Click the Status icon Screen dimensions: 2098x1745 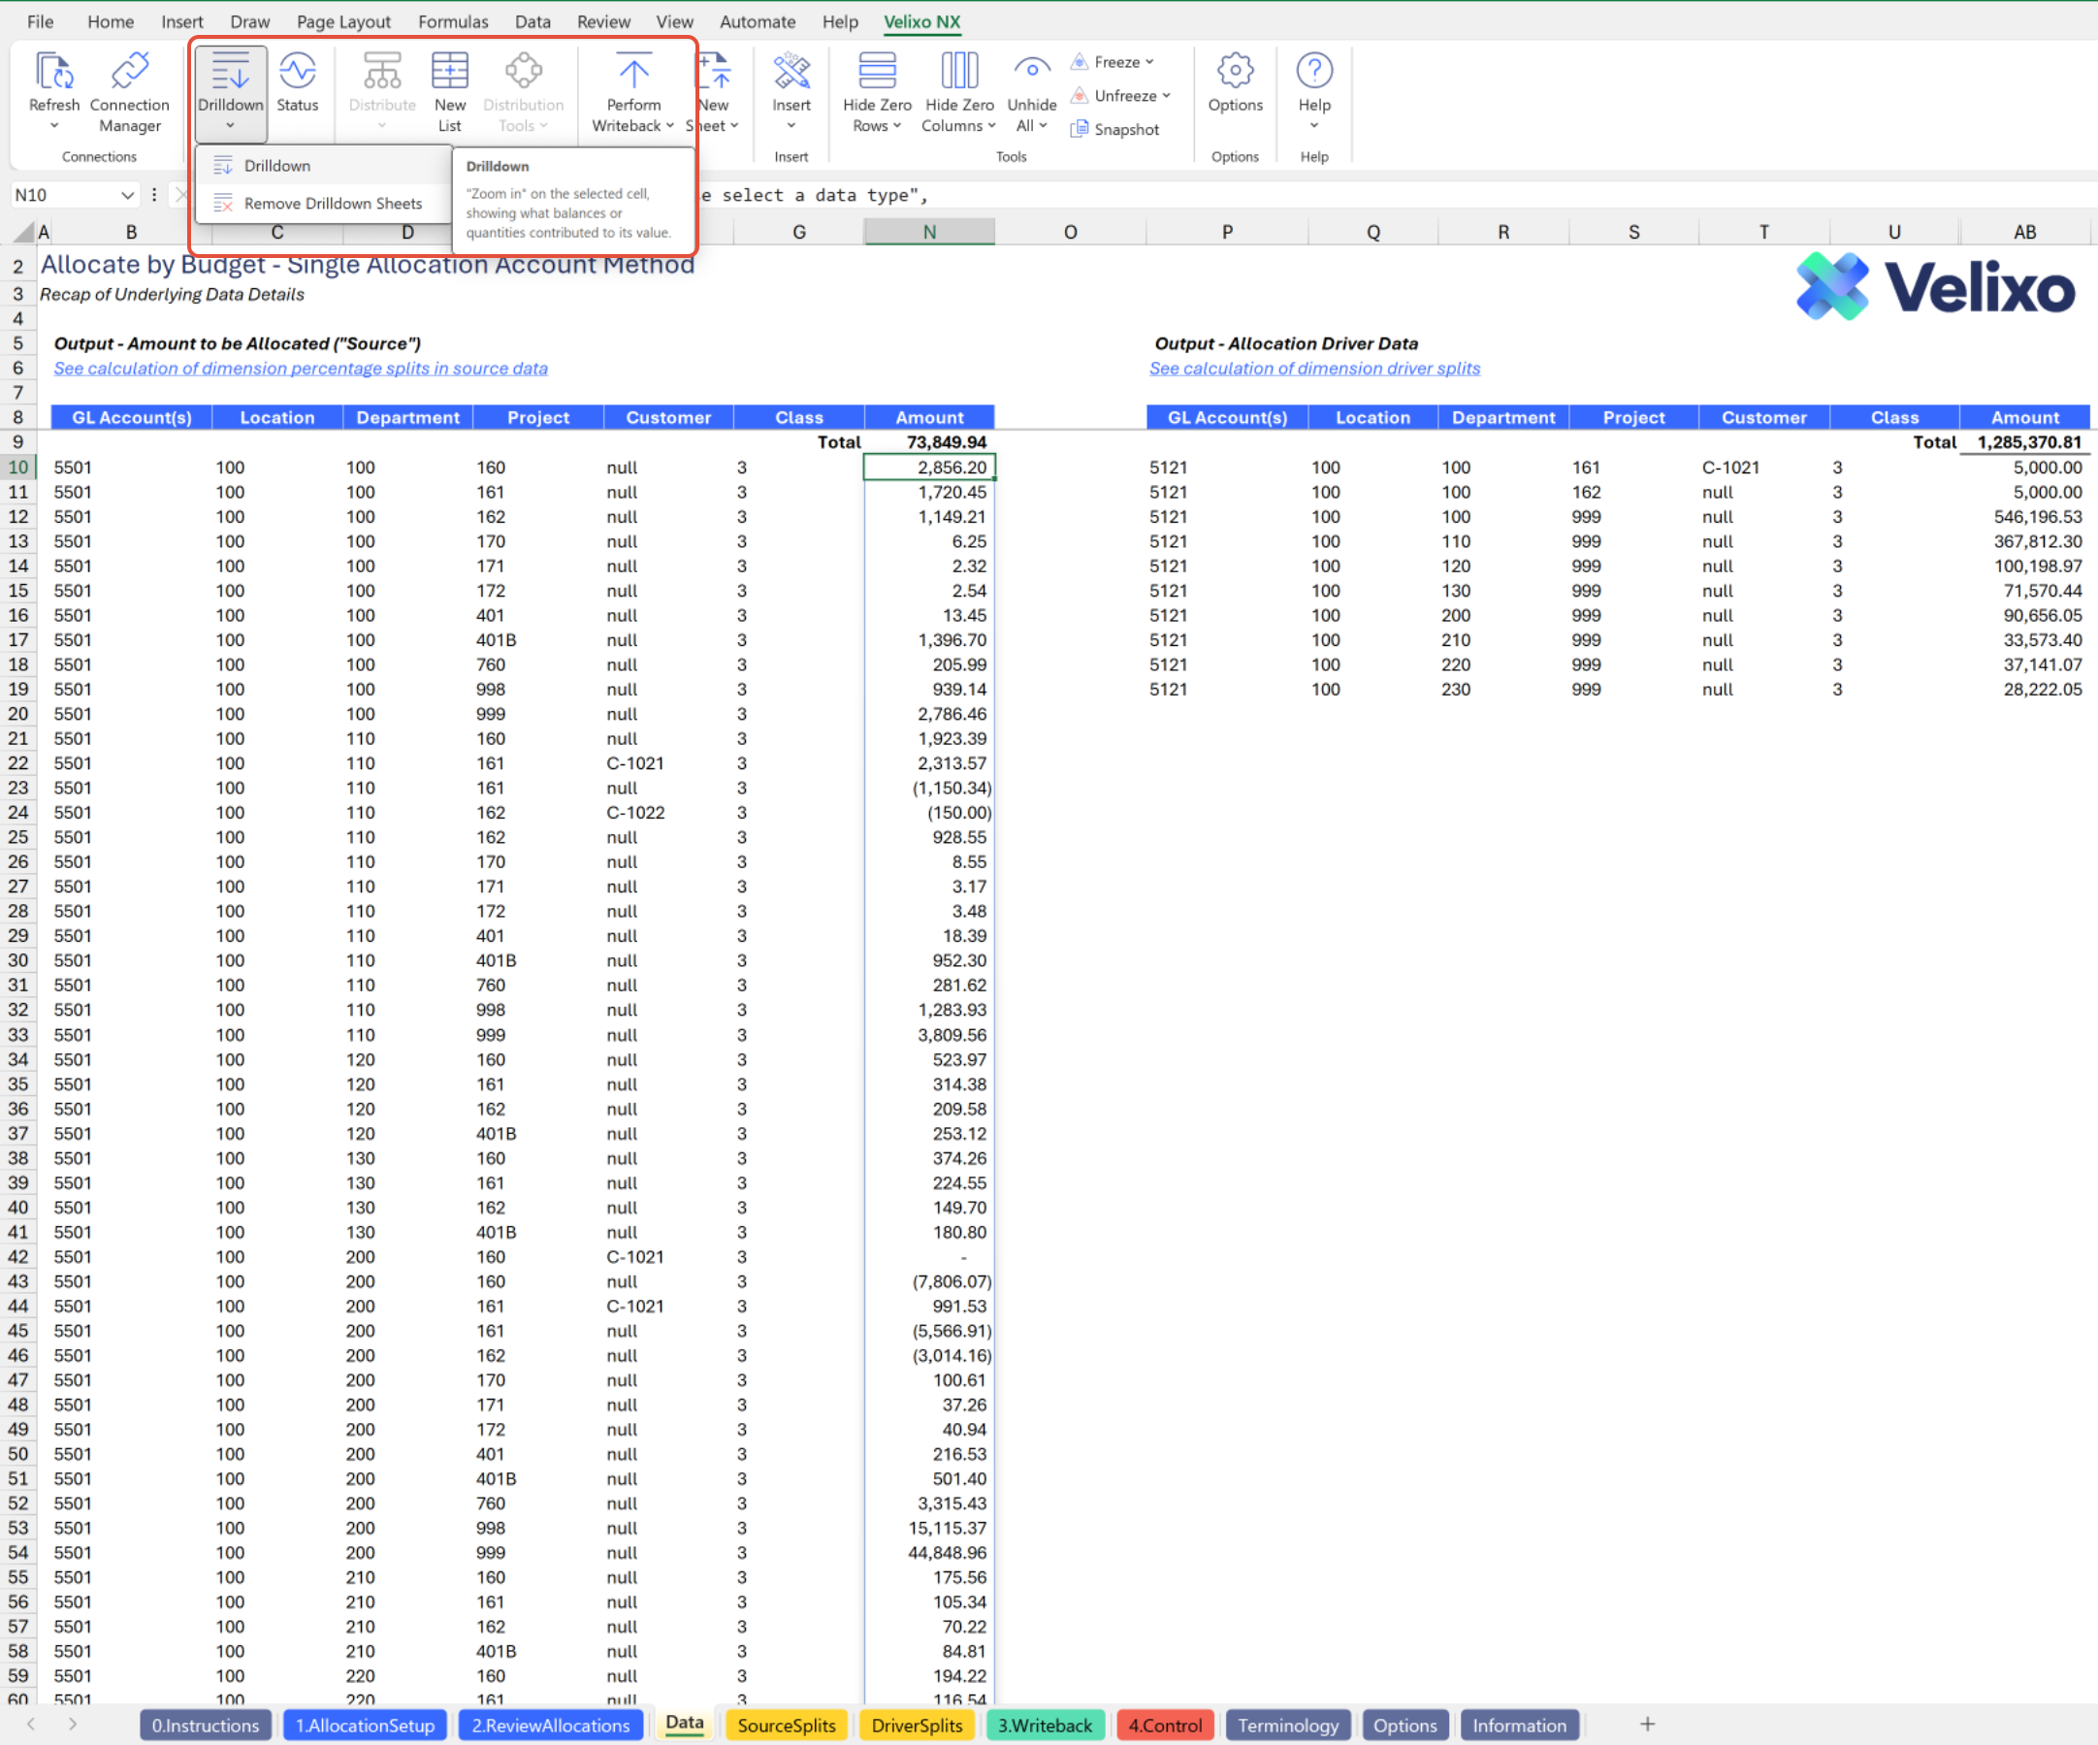tap(297, 73)
